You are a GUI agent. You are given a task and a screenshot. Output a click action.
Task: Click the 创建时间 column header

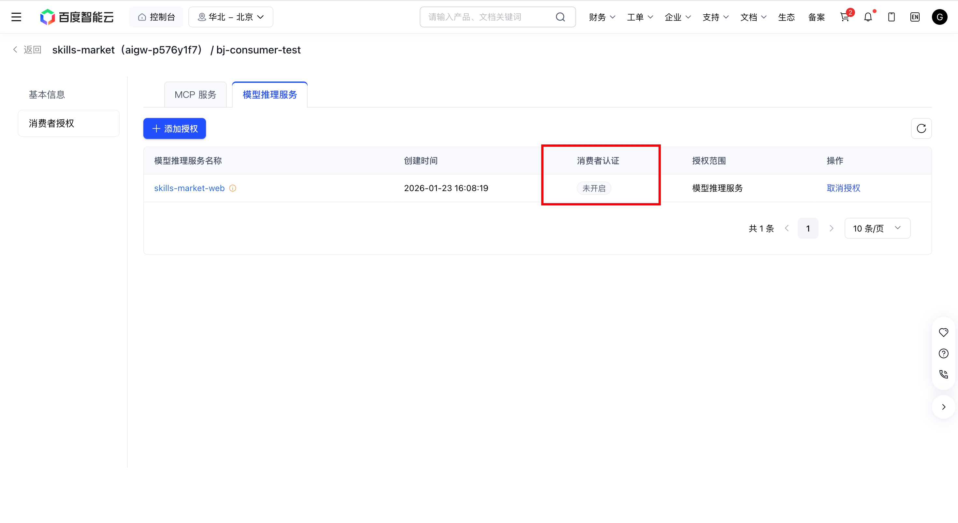(421, 161)
